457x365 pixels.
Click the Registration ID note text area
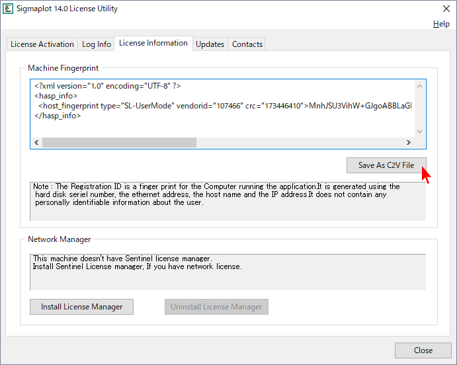[228, 200]
